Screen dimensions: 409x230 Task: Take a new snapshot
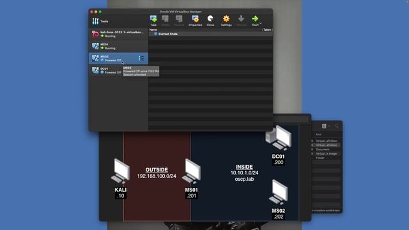[x=153, y=21]
